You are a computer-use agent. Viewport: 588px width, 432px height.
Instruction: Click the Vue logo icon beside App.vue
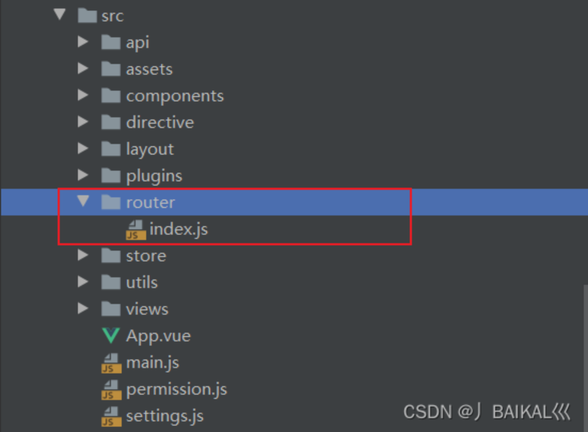(x=111, y=336)
